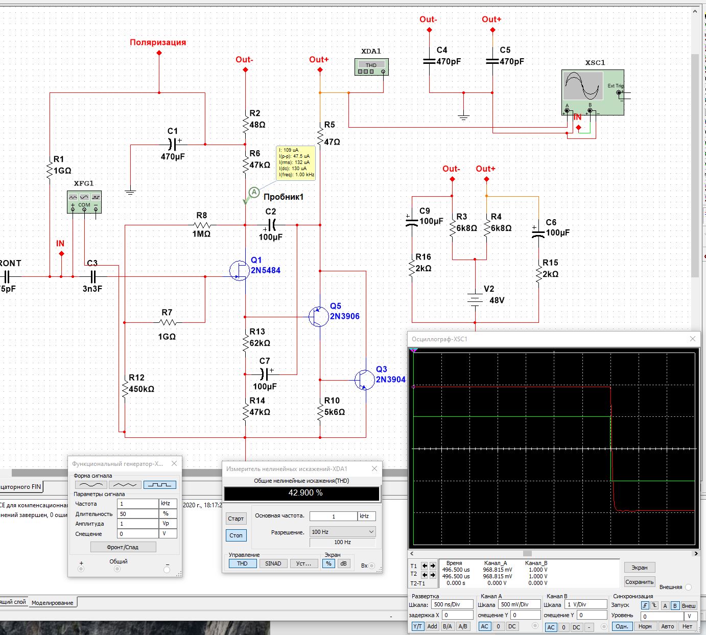
Task: Select rising edge trigger icon
Action: click(x=645, y=605)
